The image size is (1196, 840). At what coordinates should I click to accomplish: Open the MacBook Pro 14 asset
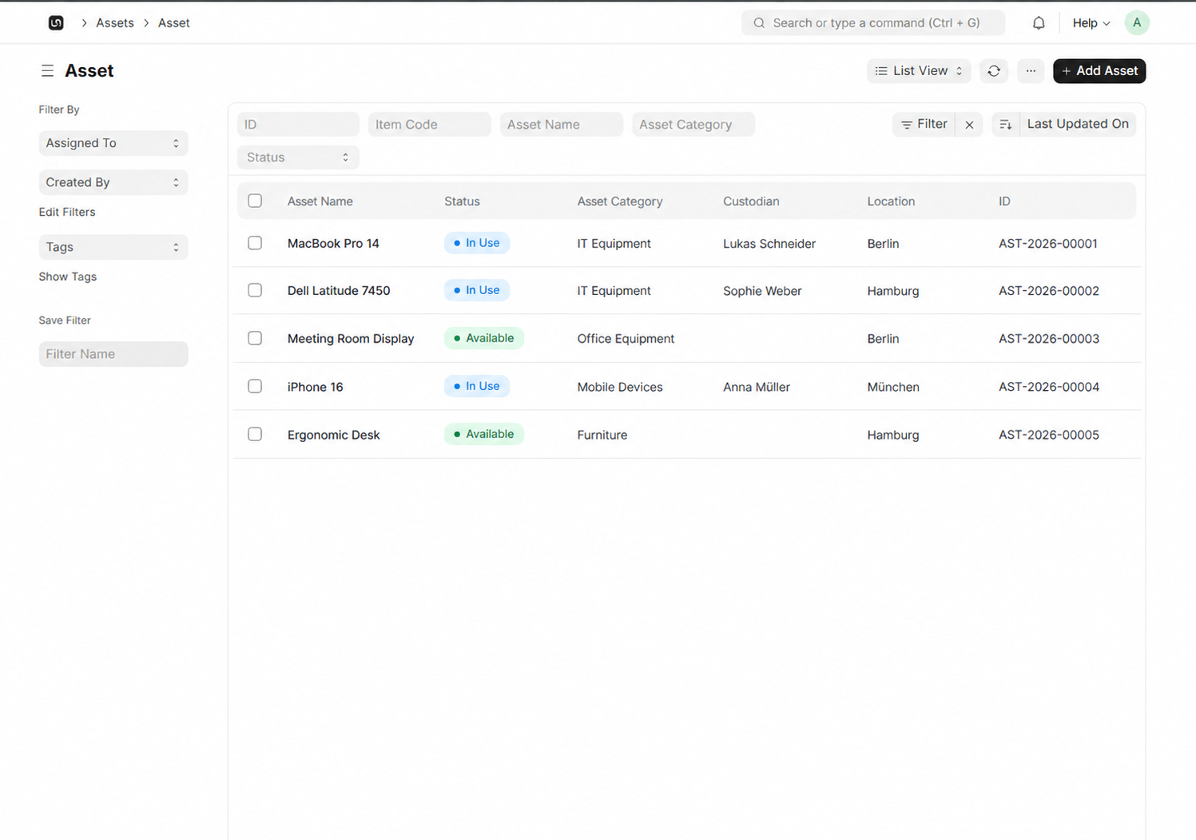point(333,243)
